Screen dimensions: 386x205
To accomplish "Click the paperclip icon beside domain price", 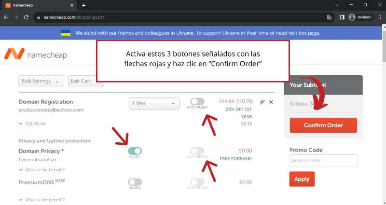I will 262,102.
